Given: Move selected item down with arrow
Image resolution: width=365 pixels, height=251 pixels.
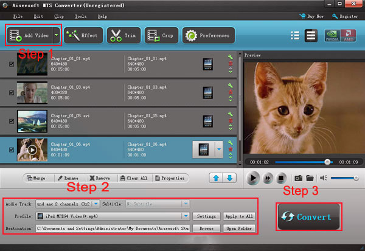Looking at the screenshot, I should pyautogui.click(x=229, y=178).
